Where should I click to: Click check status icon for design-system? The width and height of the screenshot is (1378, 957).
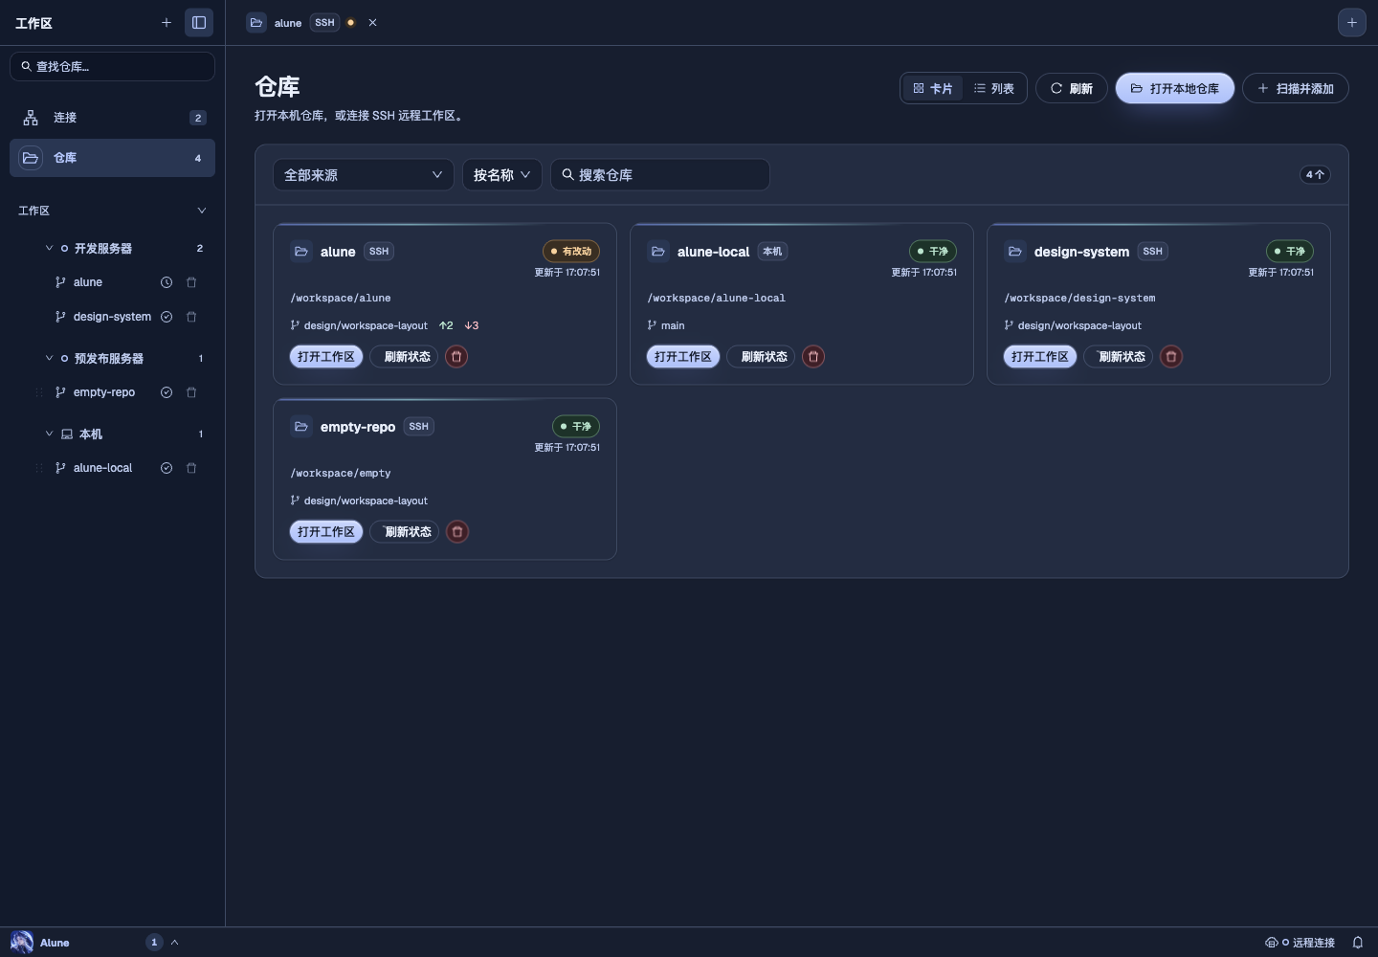coord(167,317)
